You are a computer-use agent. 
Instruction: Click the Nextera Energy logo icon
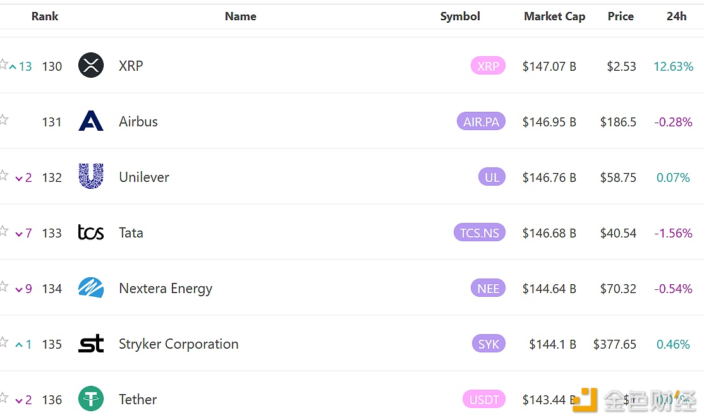[91, 288]
